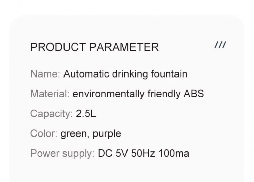
Task: Click the "Capacity:" label
Action: coord(52,114)
